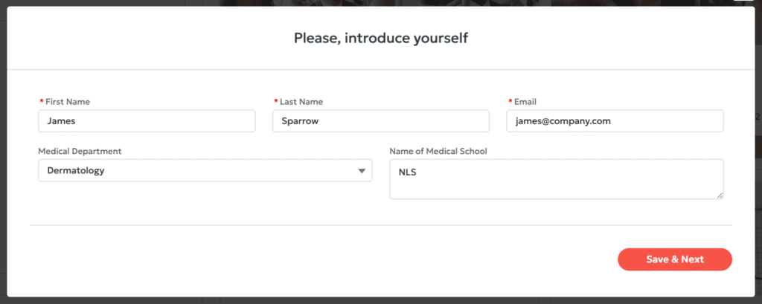762x304 pixels.
Task: Click the red asterisk beside Email
Action: [x=510, y=102]
